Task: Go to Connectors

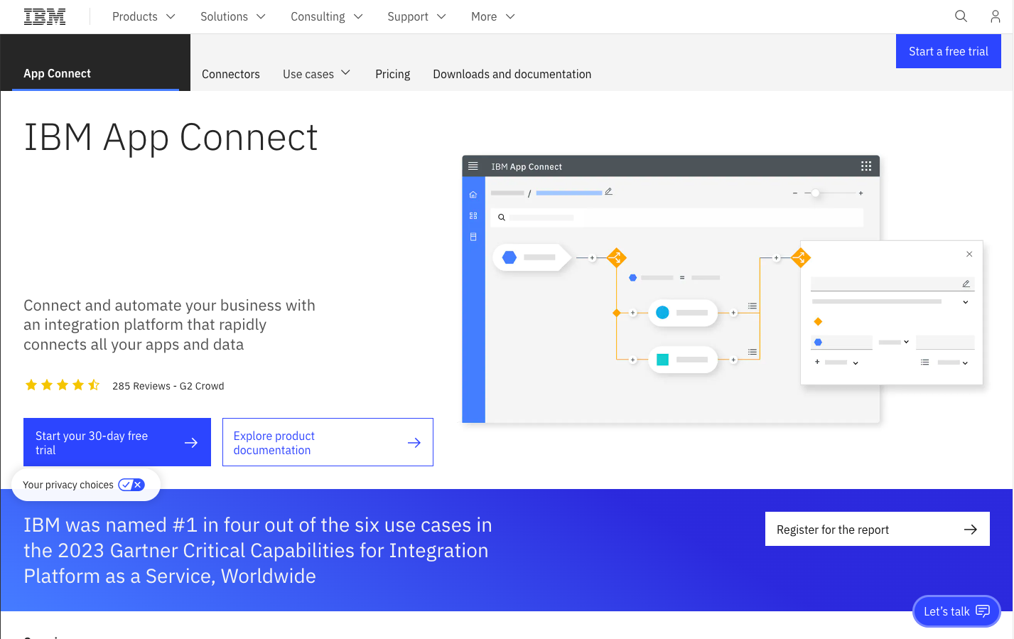Action: pos(231,74)
